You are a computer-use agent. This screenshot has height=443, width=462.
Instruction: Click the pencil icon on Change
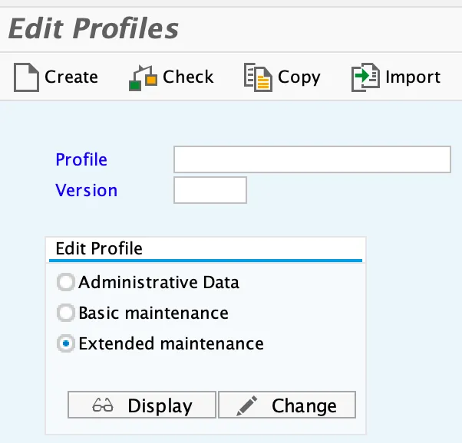(246, 405)
